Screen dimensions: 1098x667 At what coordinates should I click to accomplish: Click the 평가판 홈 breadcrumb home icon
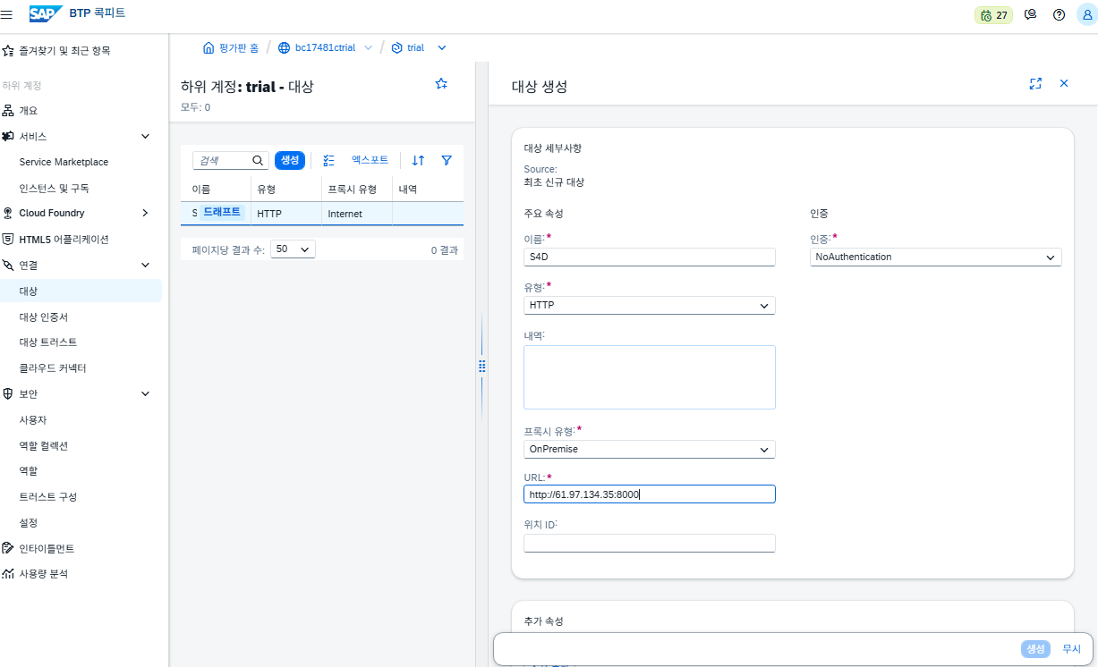[209, 47]
